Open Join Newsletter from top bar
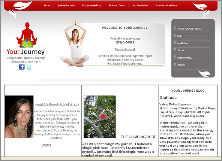The image size is (222, 161). [x=140, y=6]
